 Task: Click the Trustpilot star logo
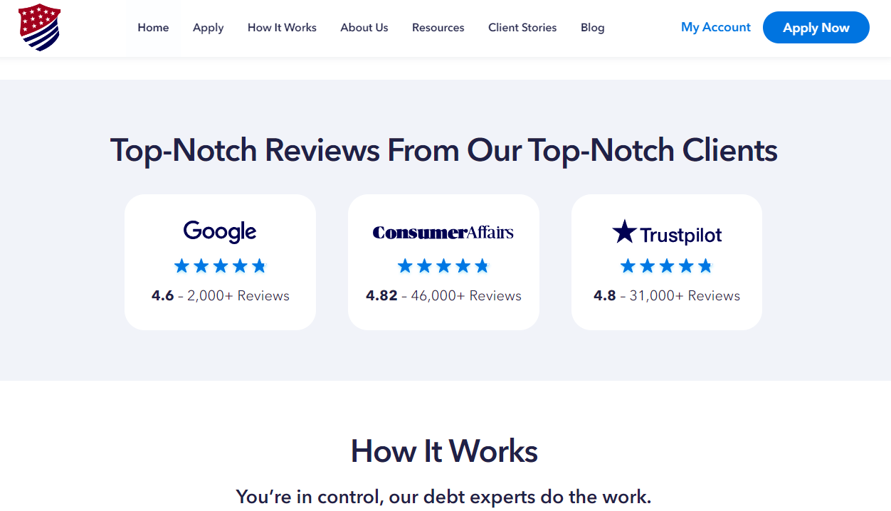click(625, 231)
